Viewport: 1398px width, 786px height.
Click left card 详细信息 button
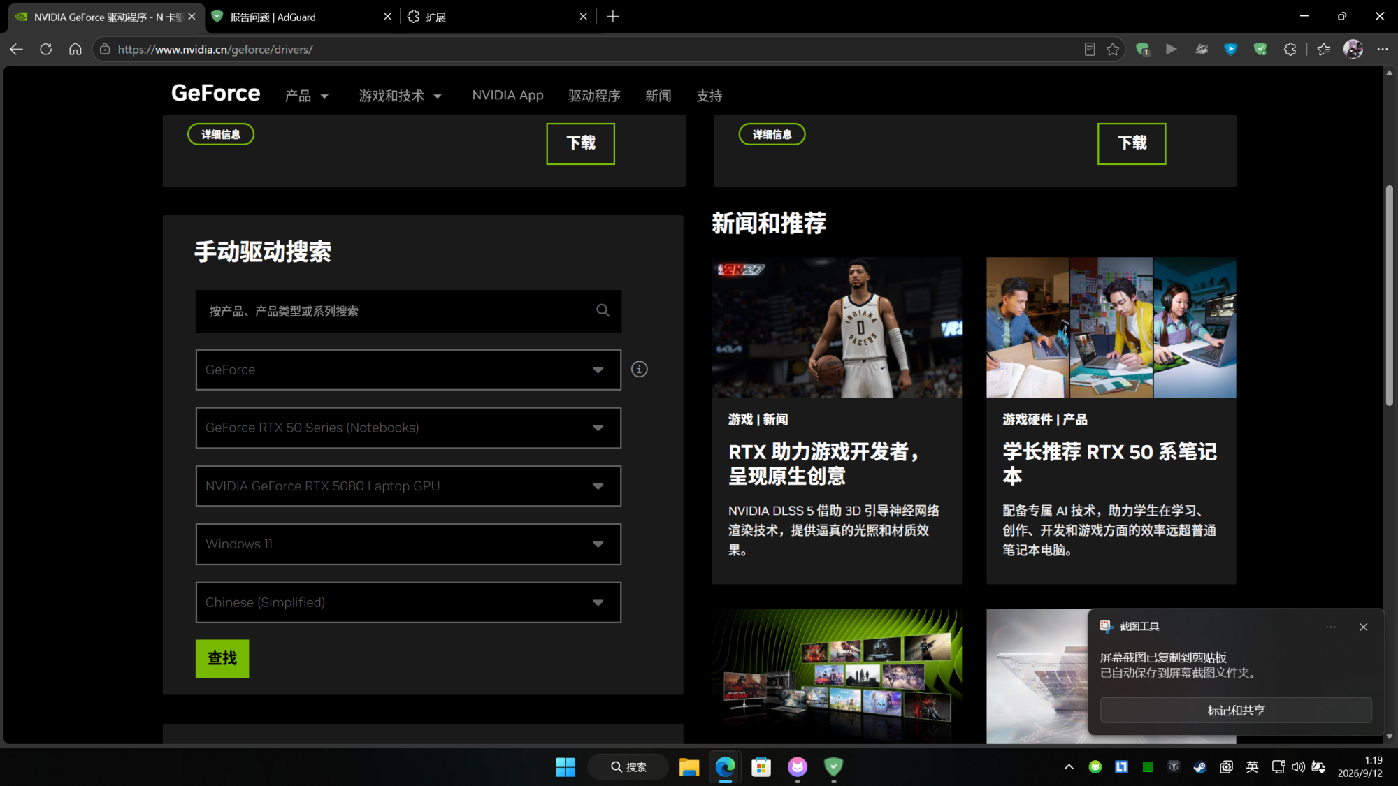click(221, 134)
